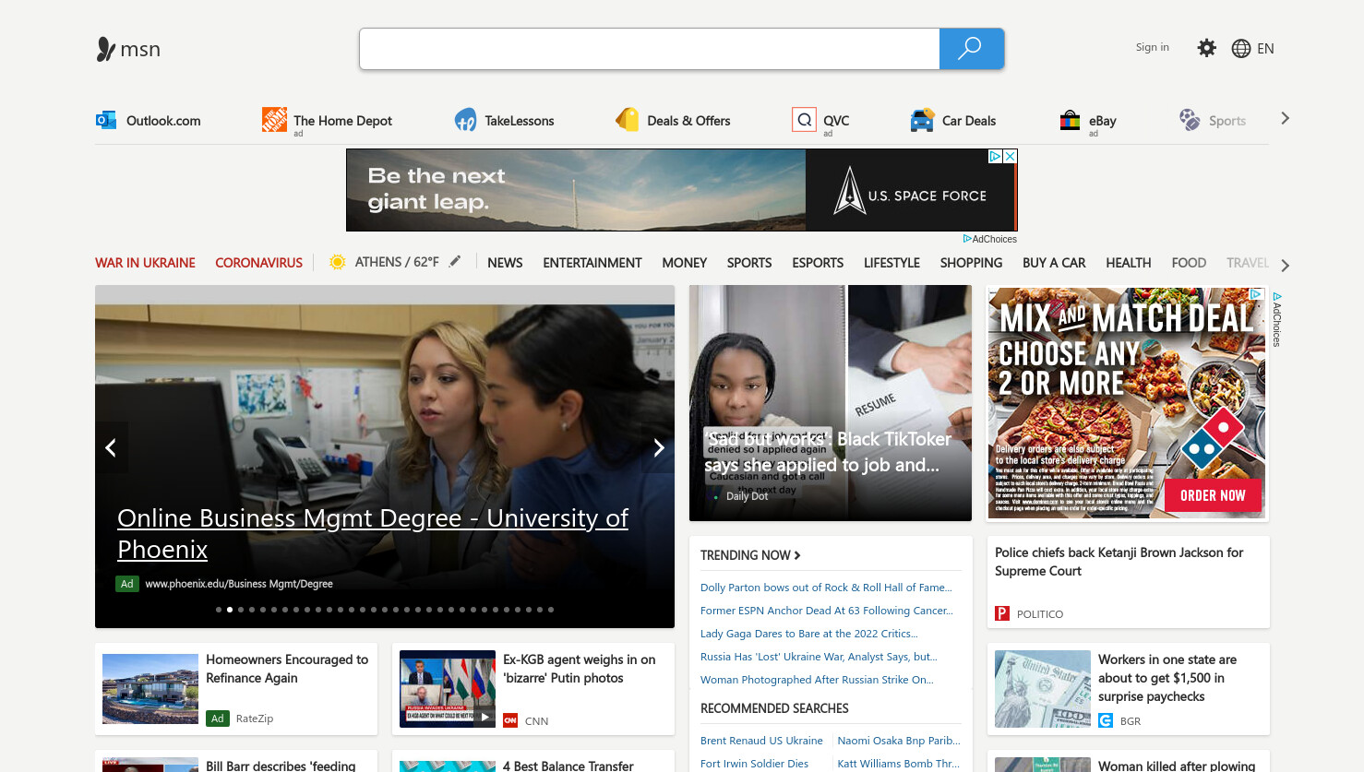This screenshot has height=772, width=1364.
Task: Close the Space Force ad with X
Action: click(1011, 157)
